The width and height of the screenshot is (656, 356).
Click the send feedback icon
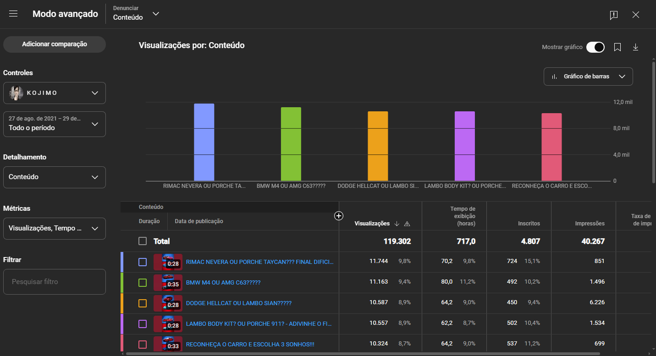614,15
